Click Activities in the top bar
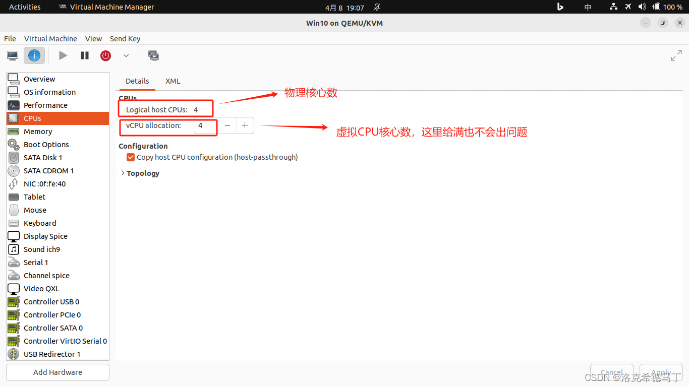This screenshot has height=387, width=689. [25, 7]
